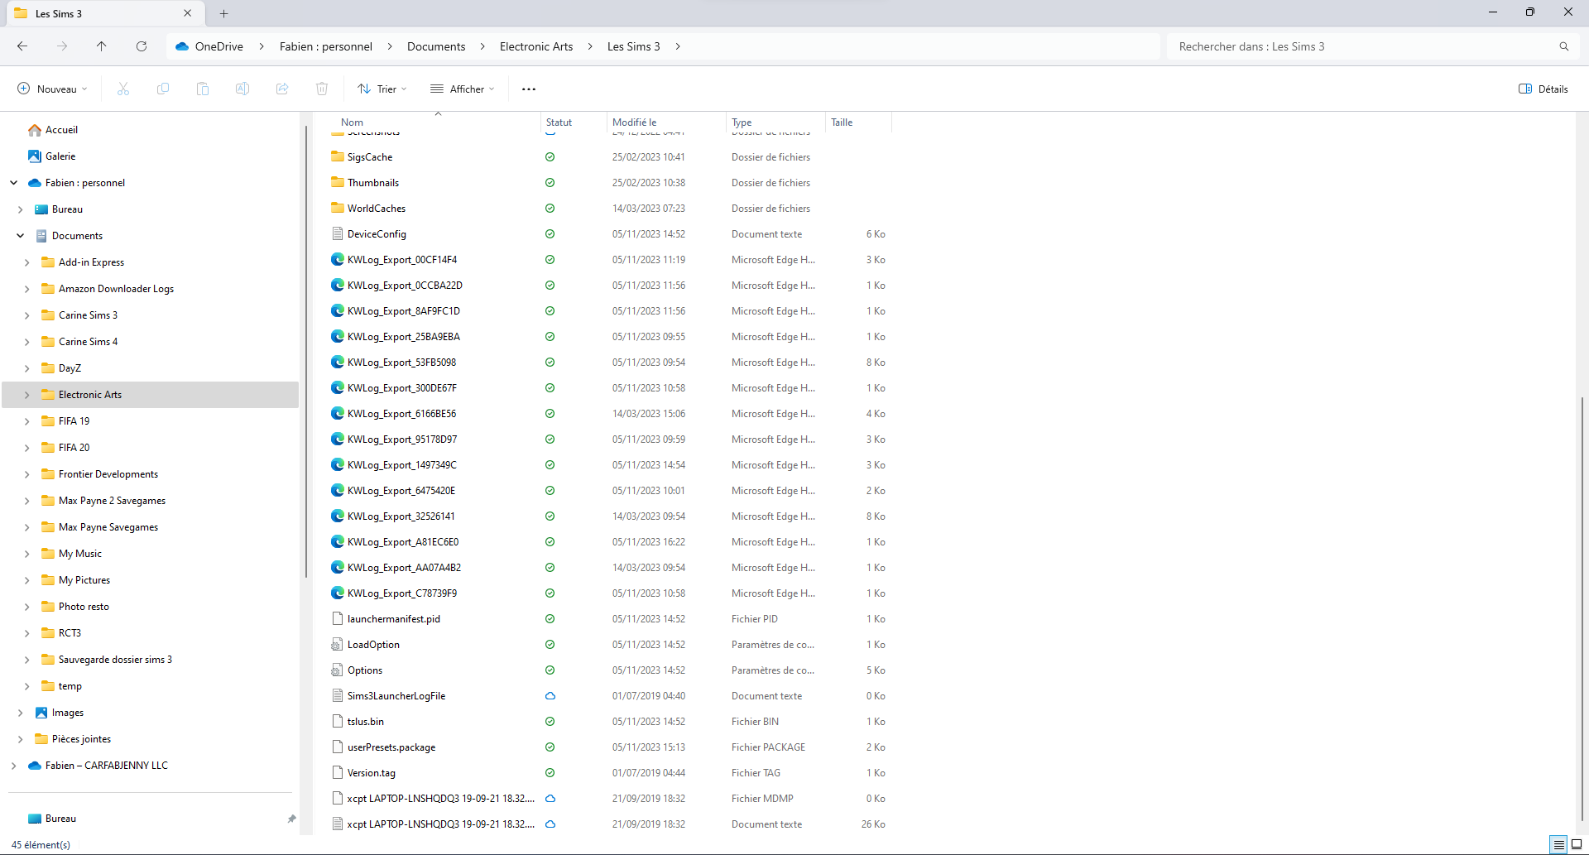Switch to details list view in status bar
Image resolution: width=1589 pixels, height=855 pixels.
click(1559, 844)
